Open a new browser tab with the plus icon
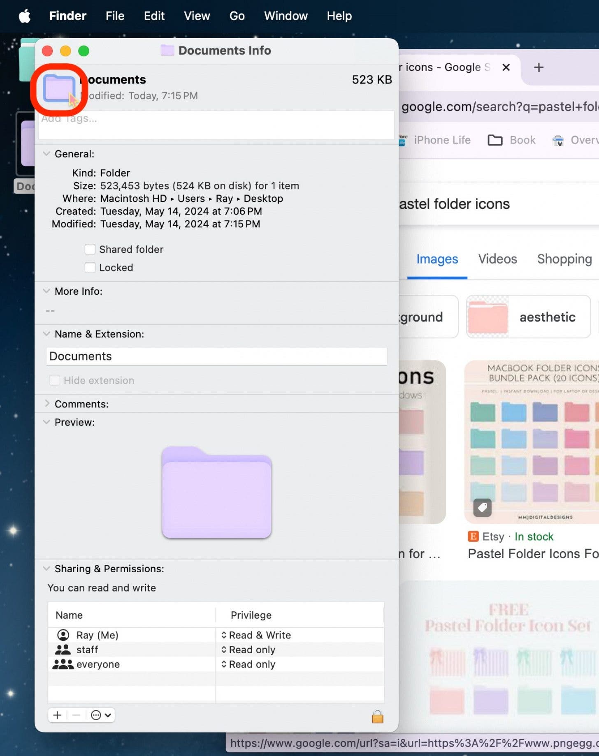 (x=539, y=67)
